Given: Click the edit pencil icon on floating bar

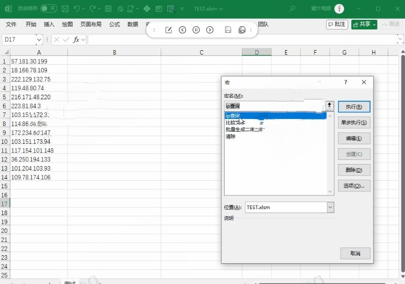Looking at the screenshot, I should 169,30.
